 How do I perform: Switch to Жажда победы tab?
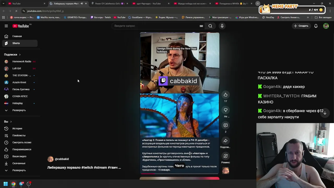click(x=192, y=4)
